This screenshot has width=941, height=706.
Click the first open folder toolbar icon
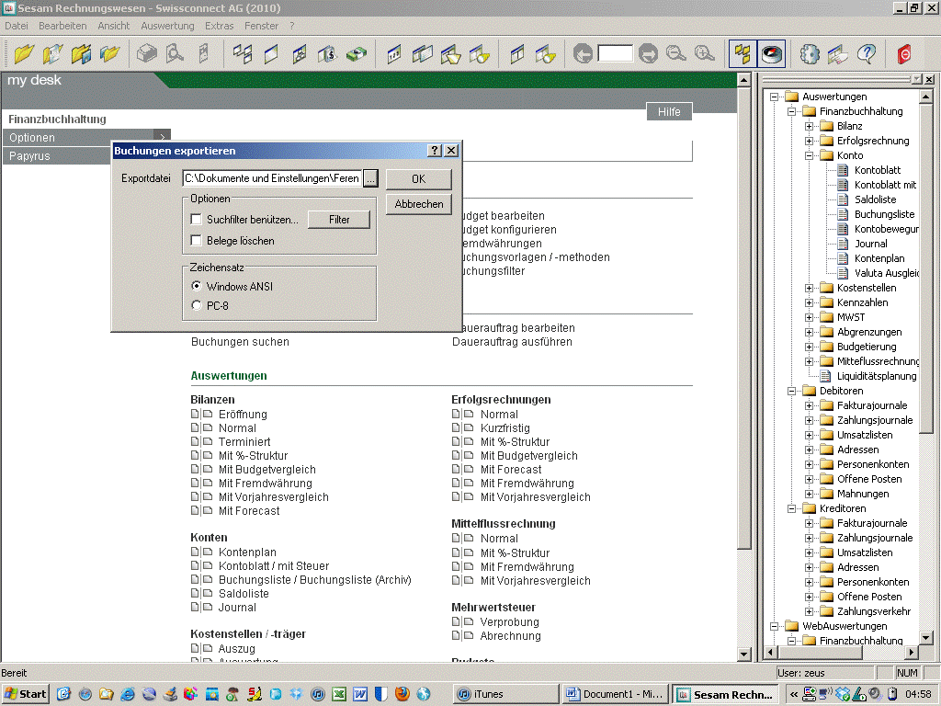24,54
